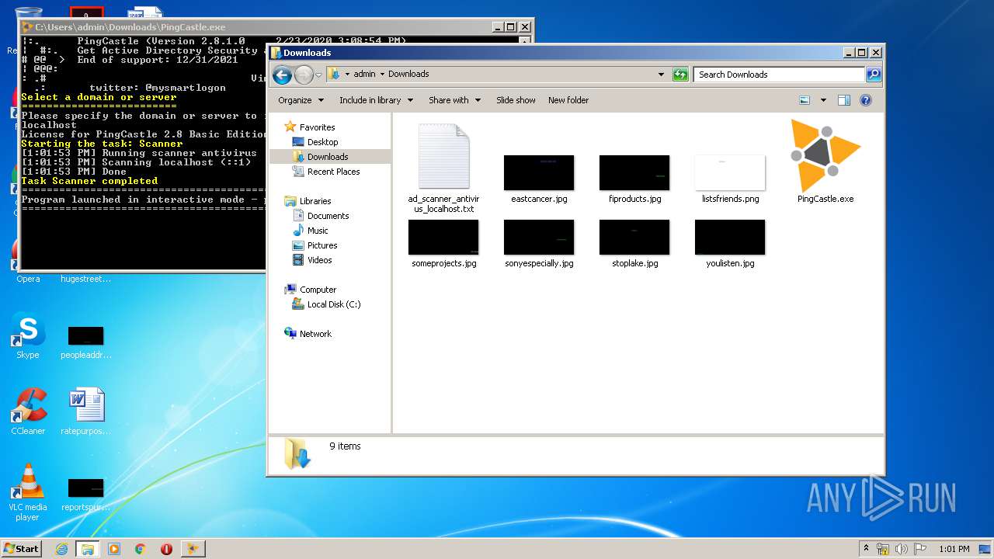Click the reportspurv desktop file
The height and width of the screenshot is (559, 994).
pos(86,494)
